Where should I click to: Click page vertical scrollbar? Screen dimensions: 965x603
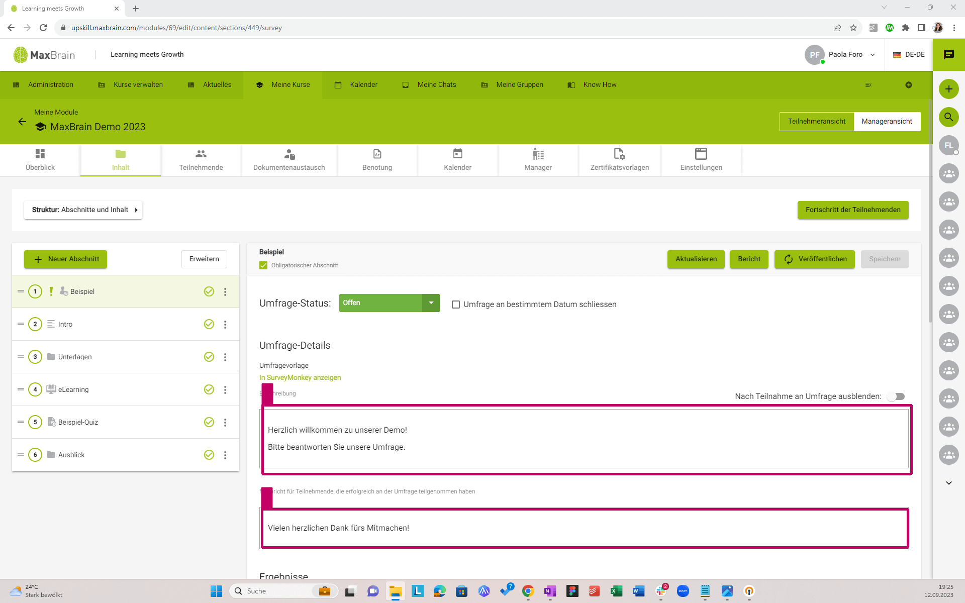[930, 211]
